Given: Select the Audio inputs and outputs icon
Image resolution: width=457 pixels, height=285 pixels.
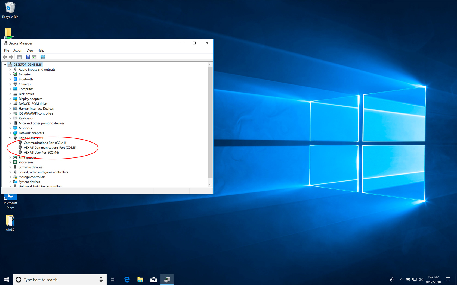Looking at the screenshot, I should click(x=15, y=69).
